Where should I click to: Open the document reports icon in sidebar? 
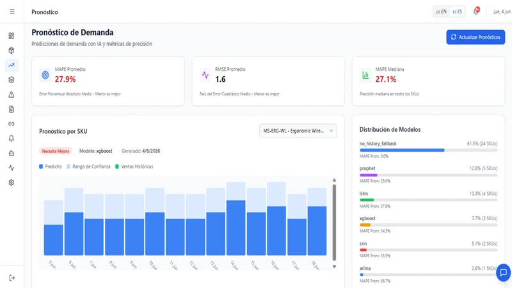tap(12, 109)
